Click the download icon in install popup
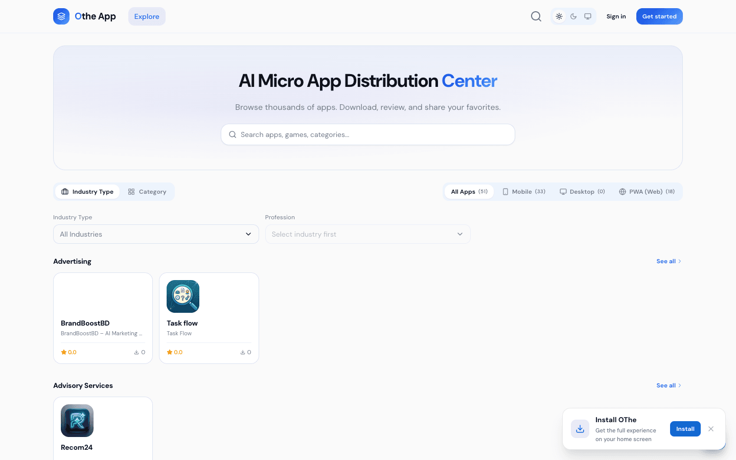 click(580, 429)
